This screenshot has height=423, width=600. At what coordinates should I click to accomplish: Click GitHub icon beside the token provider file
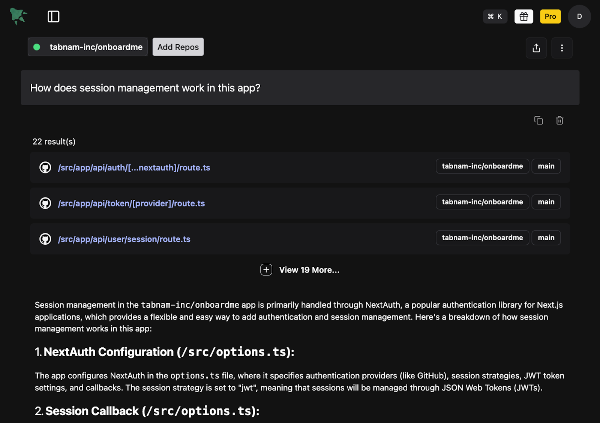pyautogui.click(x=45, y=203)
